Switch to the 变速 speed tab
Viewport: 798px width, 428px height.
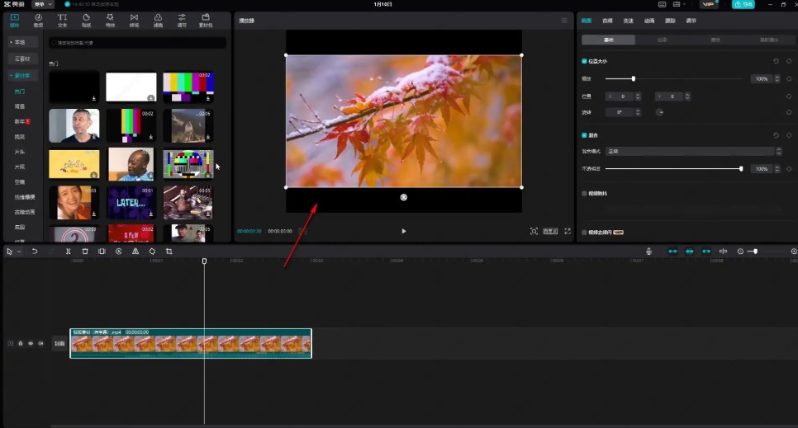pos(629,21)
